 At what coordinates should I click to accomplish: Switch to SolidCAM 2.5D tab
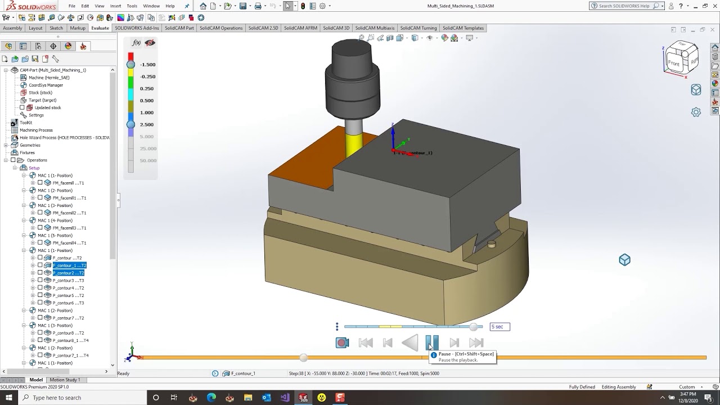[263, 28]
